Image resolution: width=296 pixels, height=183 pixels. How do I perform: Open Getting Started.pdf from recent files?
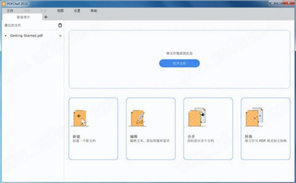(x=27, y=35)
